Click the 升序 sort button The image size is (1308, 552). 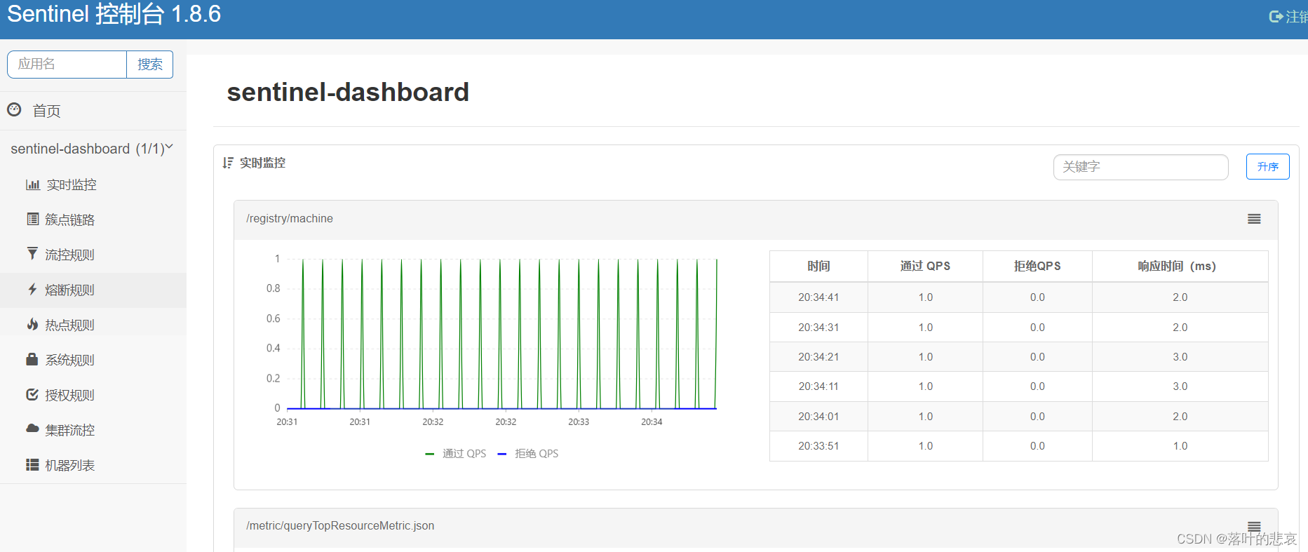(1267, 166)
